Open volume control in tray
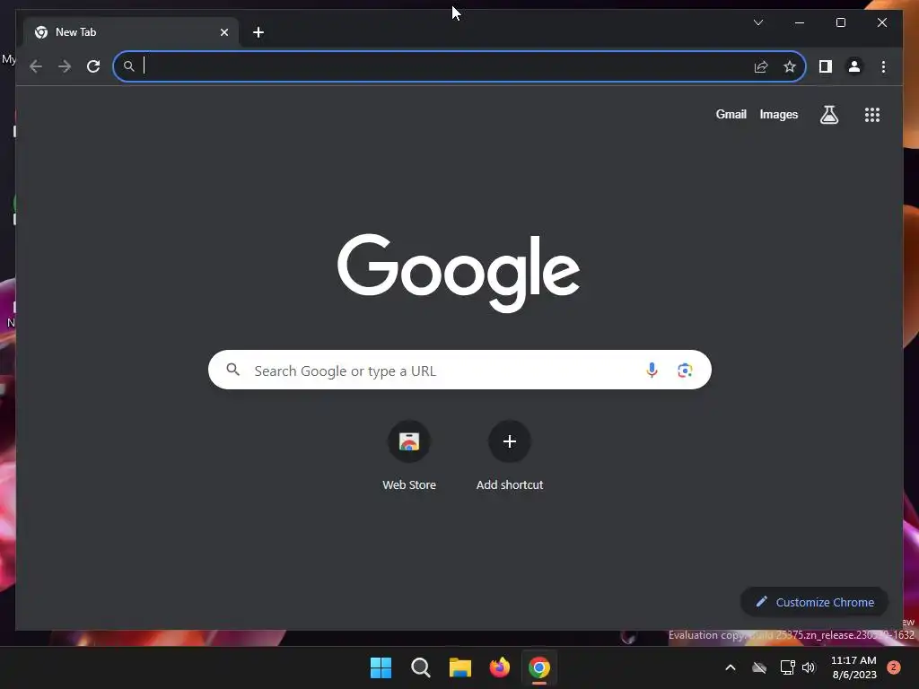 pyautogui.click(x=809, y=667)
